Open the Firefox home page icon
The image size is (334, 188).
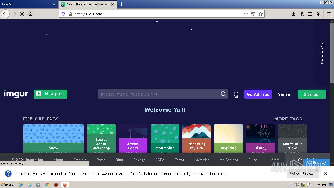pos(31,14)
